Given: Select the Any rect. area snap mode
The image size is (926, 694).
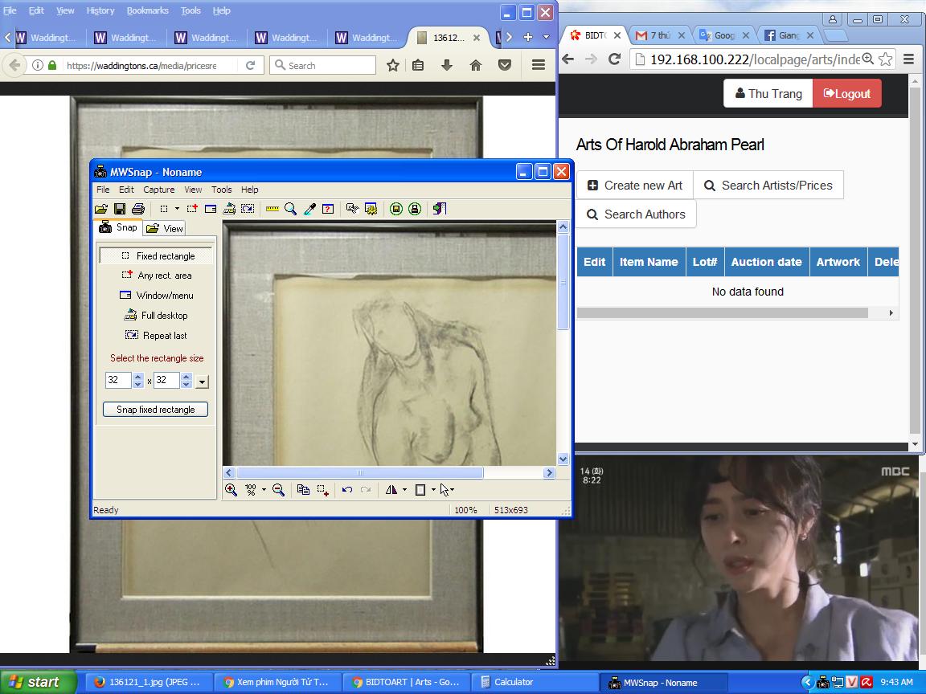Looking at the screenshot, I should [x=156, y=276].
